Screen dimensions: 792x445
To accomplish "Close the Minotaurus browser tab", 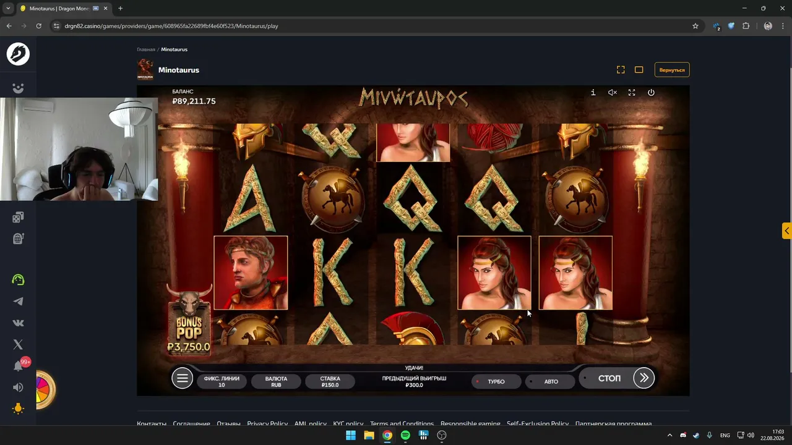I will pyautogui.click(x=105, y=9).
